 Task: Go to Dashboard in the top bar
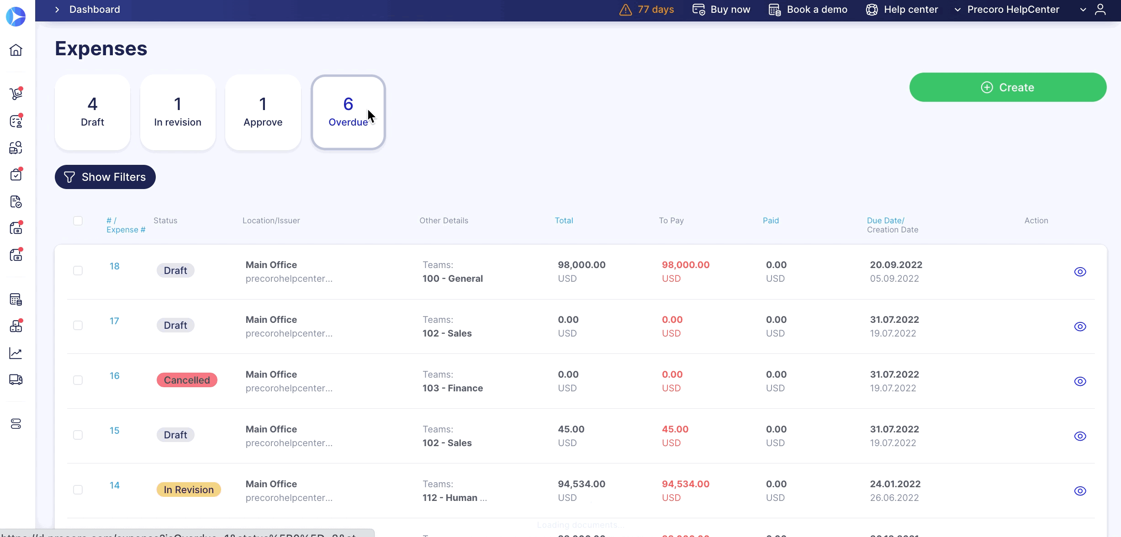[95, 10]
